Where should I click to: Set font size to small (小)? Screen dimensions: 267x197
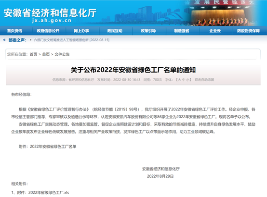click(x=188, y=80)
